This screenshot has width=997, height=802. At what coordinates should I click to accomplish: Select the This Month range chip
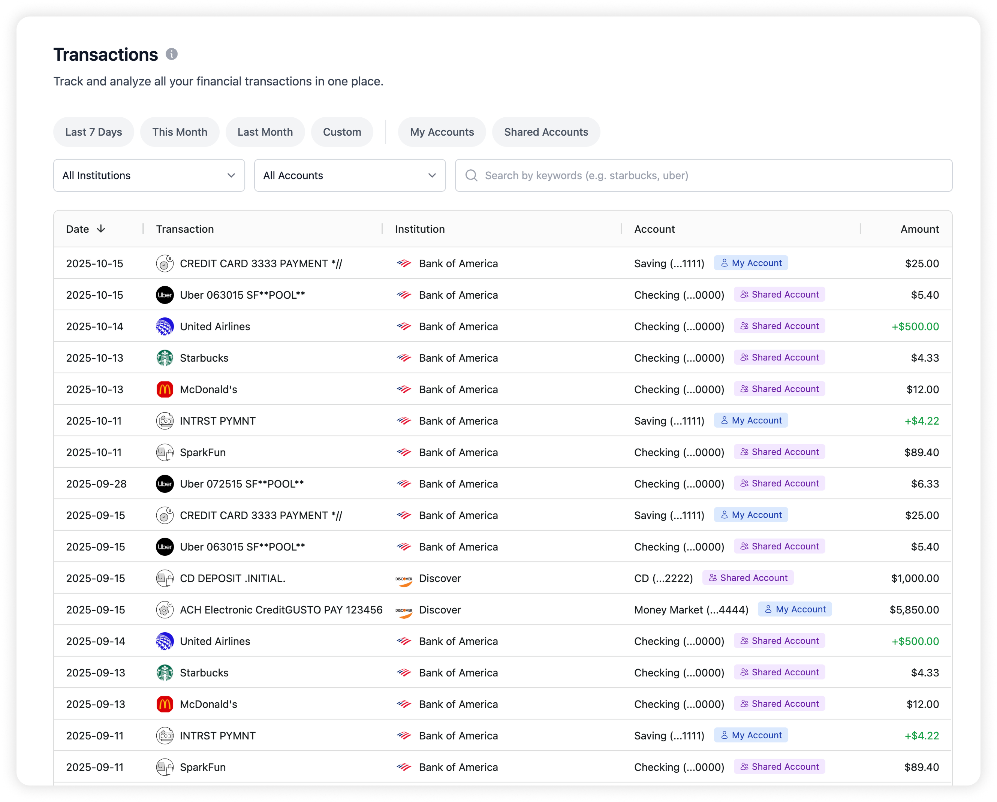click(180, 132)
